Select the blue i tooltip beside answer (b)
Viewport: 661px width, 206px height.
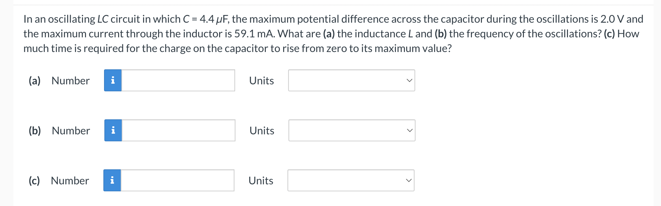pos(113,130)
